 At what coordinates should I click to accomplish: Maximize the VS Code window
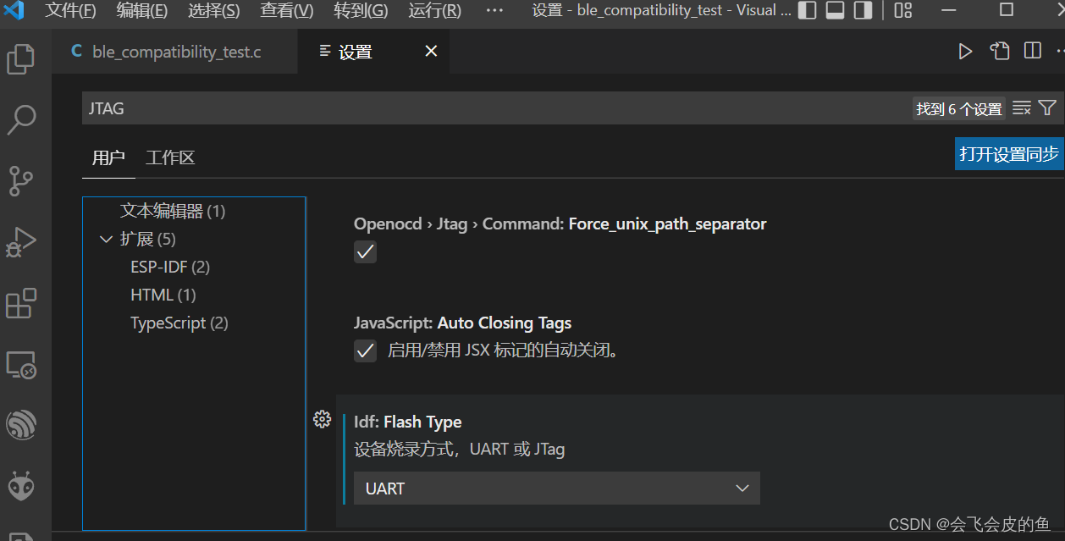click(x=1006, y=10)
